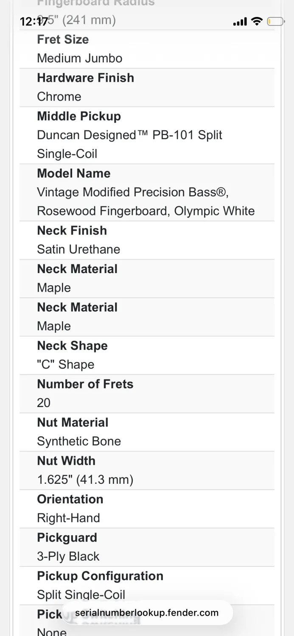Tap the Synthetic Bone nut material value
The width and height of the screenshot is (294, 636).
pyautogui.click(x=79, y=441)
